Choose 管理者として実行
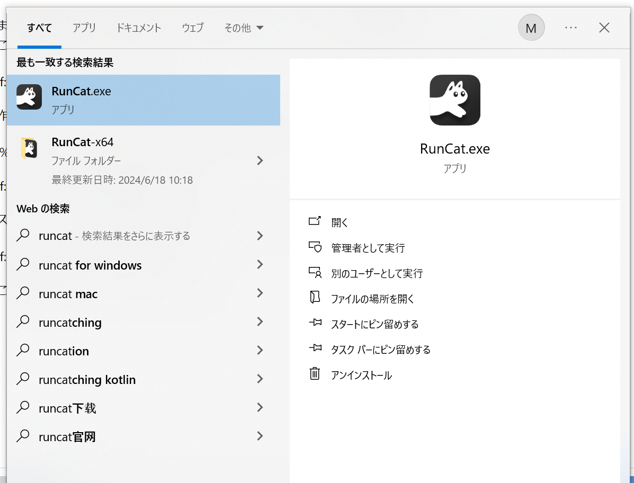 pos(368,248)
